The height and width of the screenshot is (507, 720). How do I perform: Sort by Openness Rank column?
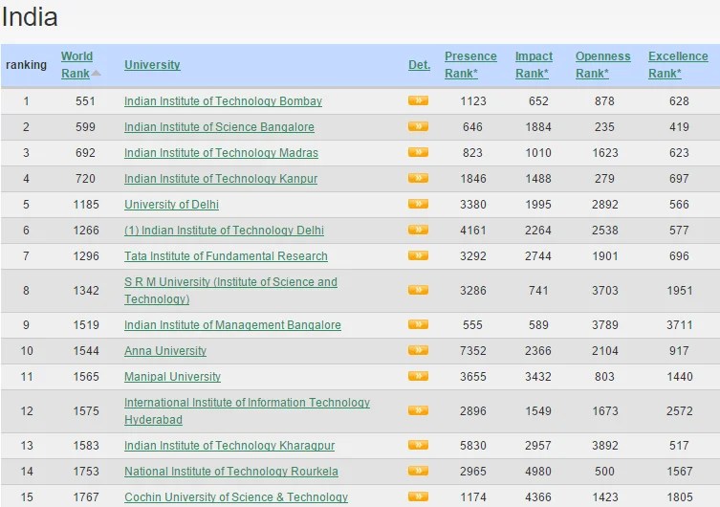click(x=602, y=65)
